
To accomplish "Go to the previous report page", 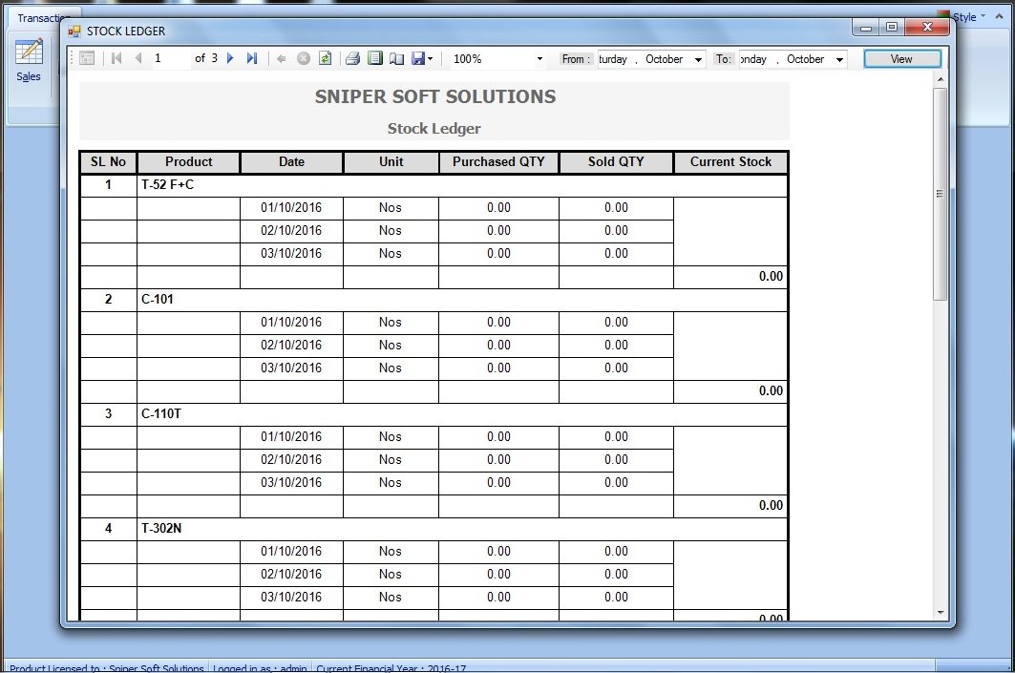I will tap(138, 59).
